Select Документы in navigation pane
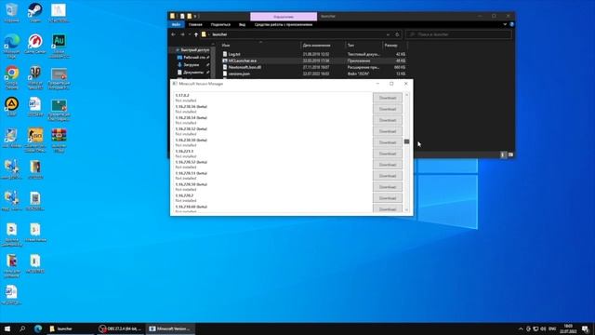 tap(193, 73)
